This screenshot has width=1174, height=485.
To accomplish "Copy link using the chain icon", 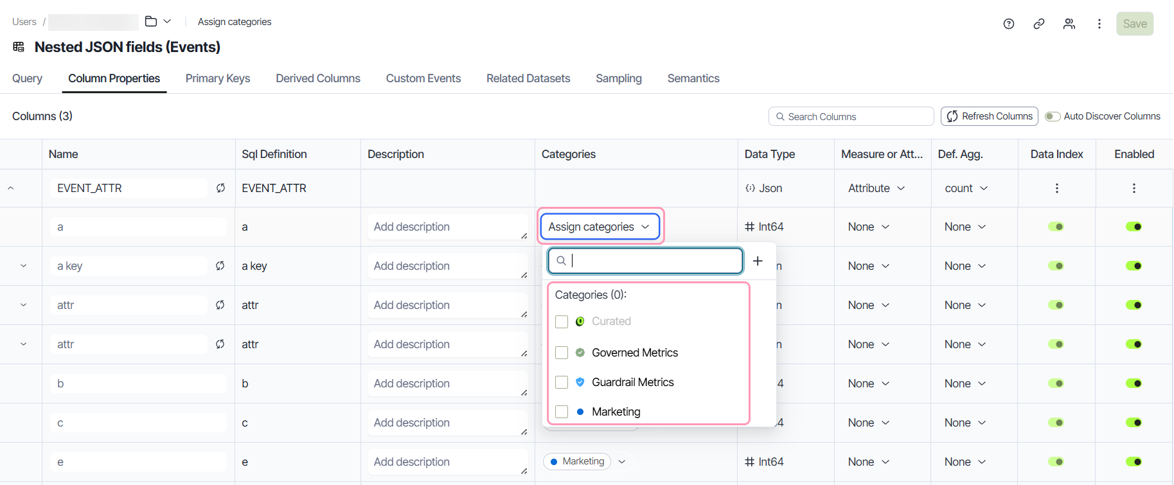I will [x=1039, y=24].
